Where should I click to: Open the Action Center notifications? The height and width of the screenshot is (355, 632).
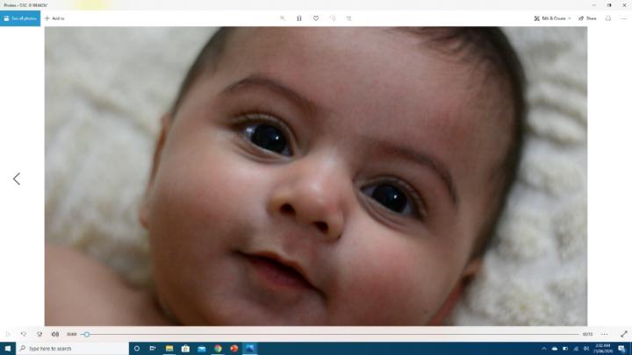pyautogui.click(x=622, y=349)
